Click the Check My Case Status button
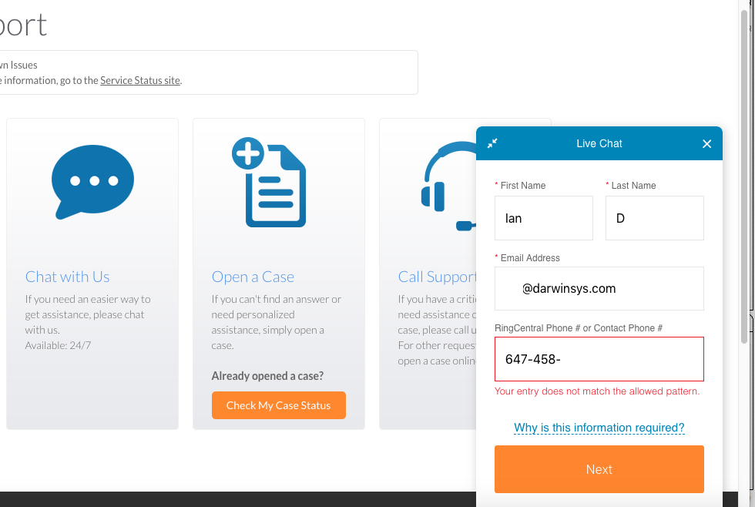This screenshot has height=507, width=755. [x=278, y=405]
